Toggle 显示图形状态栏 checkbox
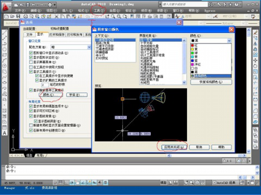The width and height of the screenshot is (261, 195). (x=31, y=58)
